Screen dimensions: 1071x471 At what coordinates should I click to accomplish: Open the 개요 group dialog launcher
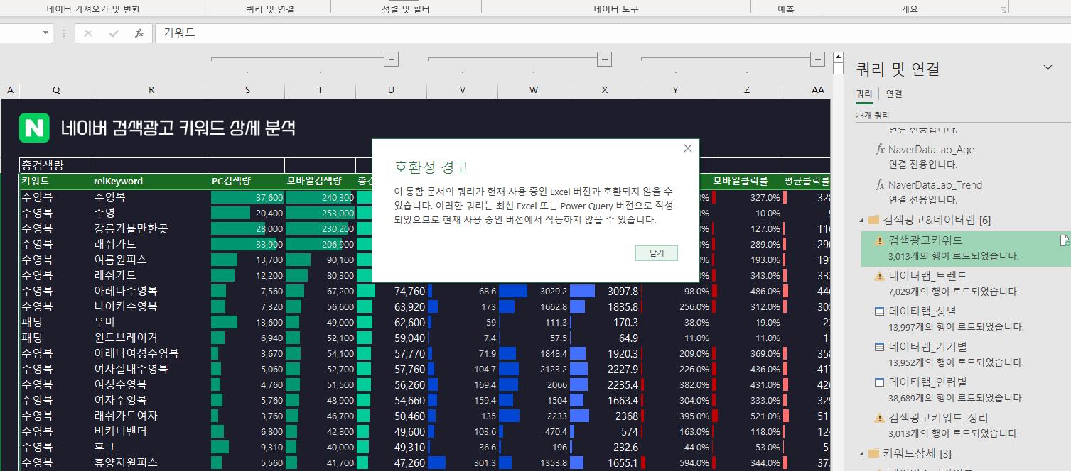point(1003,10)
